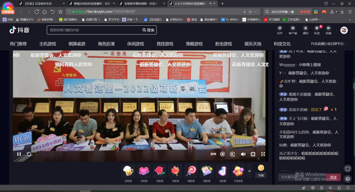Click the Douyin search input field
The image size is (355, 192).
pyautogui.click(x=94, y=30)
